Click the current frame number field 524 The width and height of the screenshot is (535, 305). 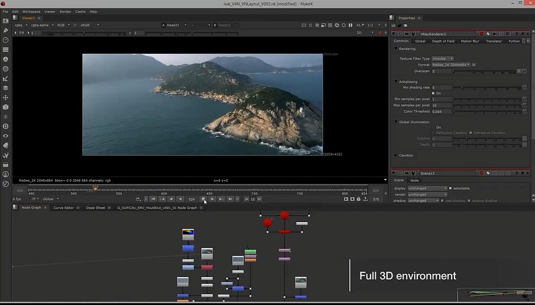coord(192,199)
